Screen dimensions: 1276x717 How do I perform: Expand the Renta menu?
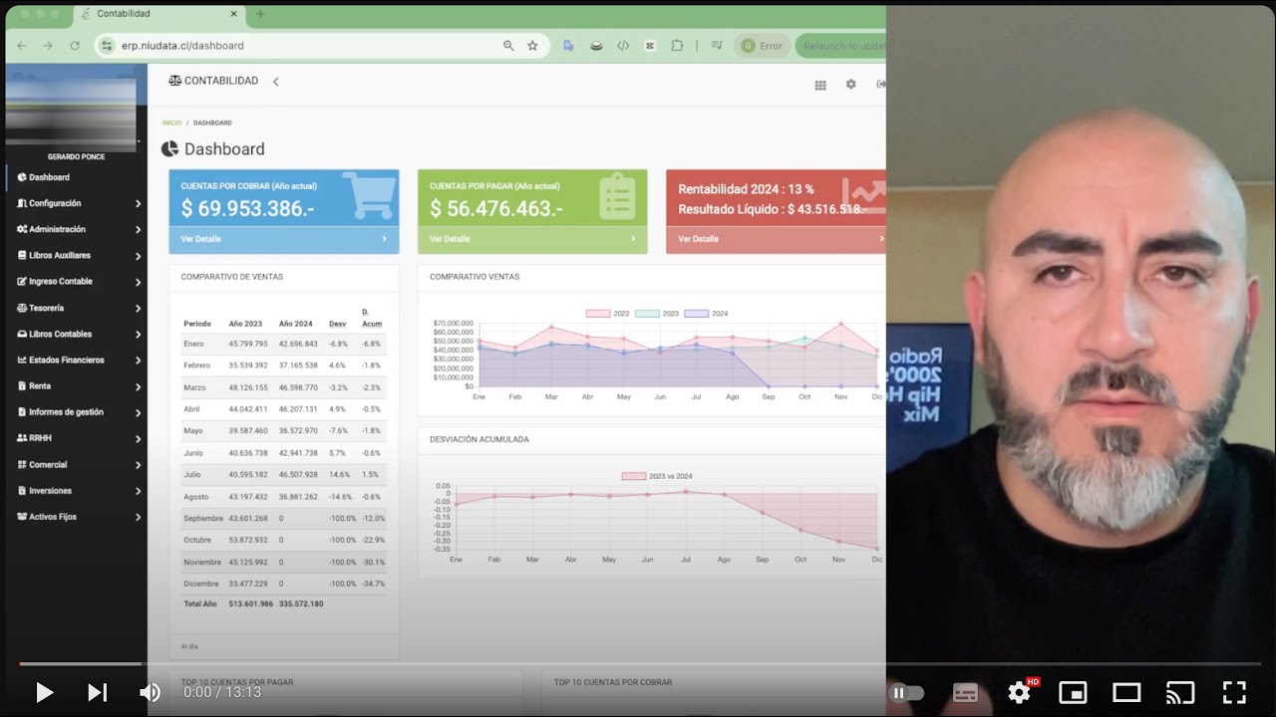click(x=76, y=386)
